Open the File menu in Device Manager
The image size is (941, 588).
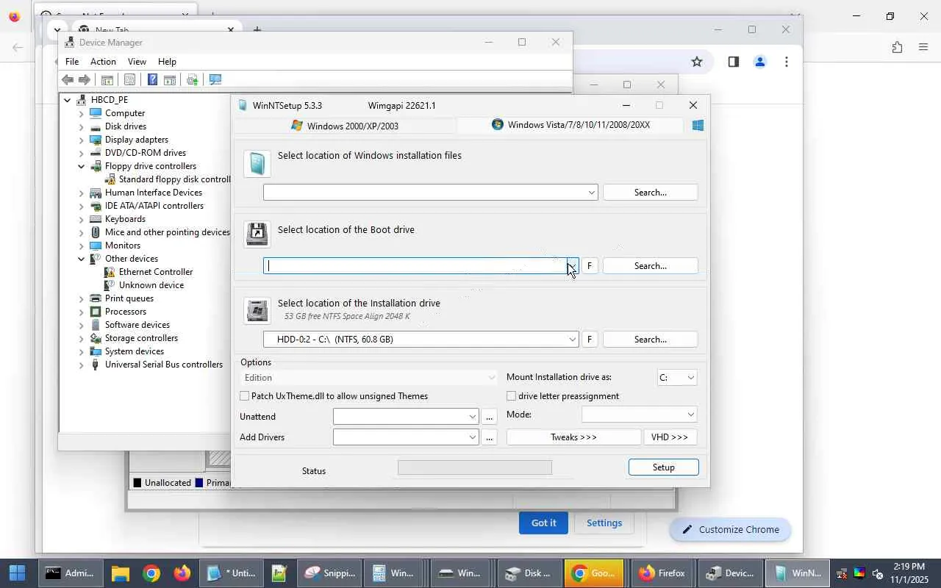pos(72,62)
